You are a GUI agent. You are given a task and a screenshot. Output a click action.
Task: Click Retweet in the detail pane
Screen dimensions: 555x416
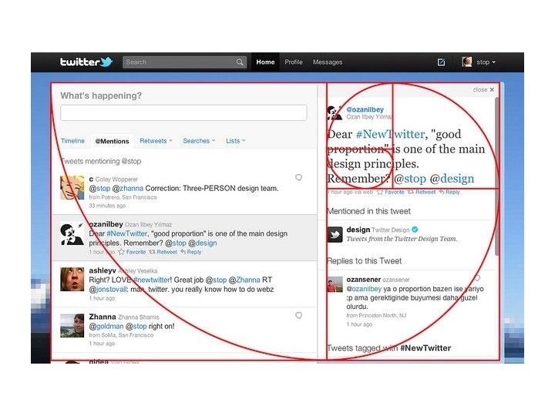(425, 192)
